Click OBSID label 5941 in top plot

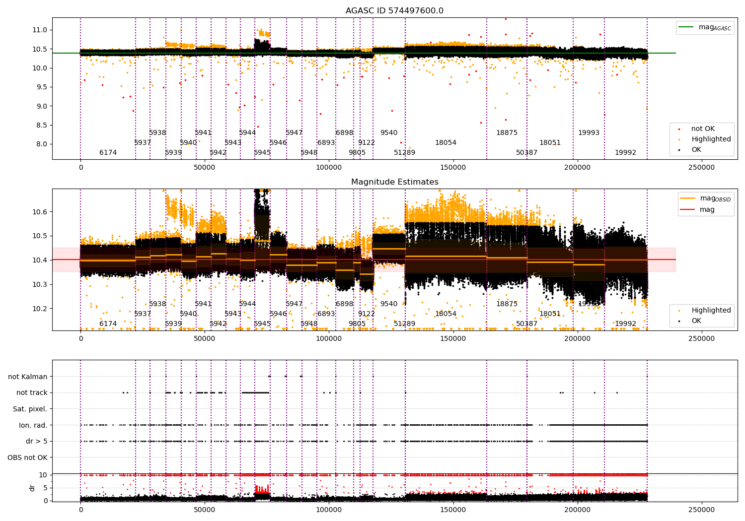point(203,132)
